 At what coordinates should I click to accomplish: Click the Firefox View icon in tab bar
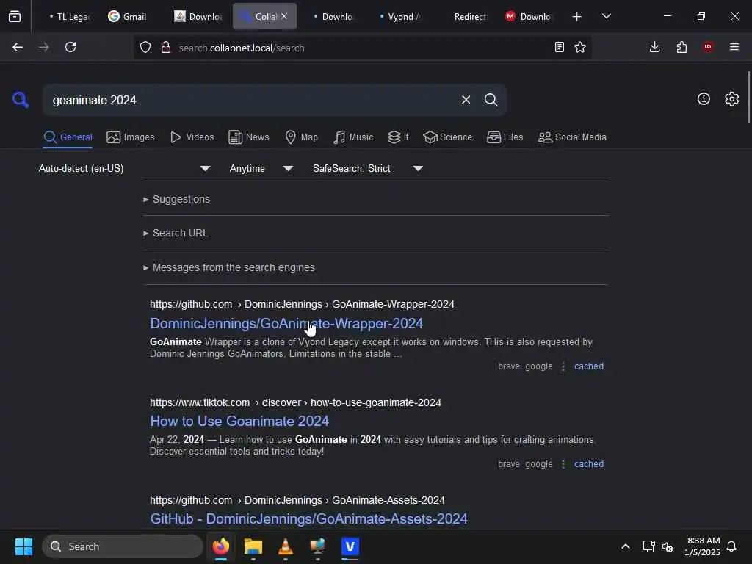click(15, 16)
